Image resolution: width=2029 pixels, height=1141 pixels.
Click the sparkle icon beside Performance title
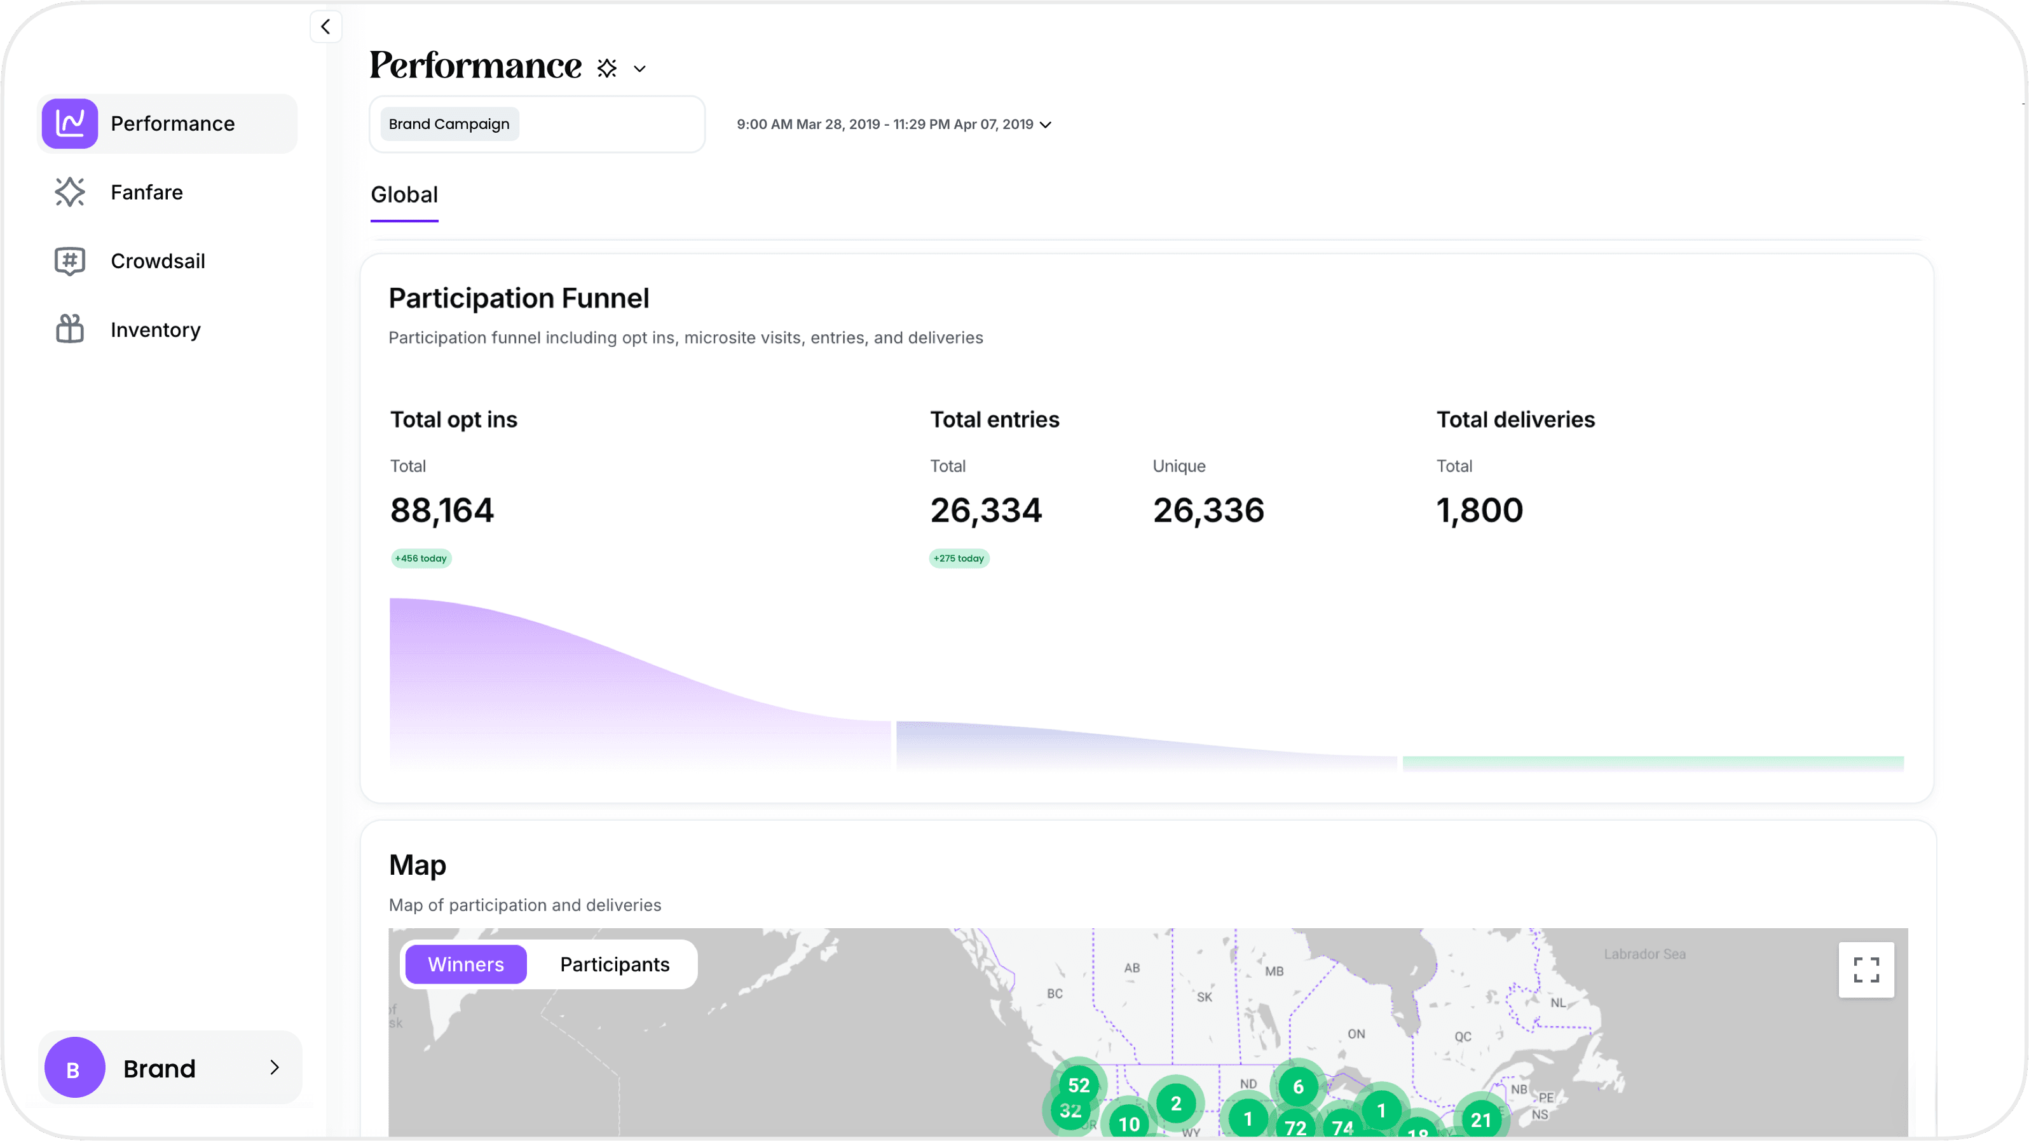click(606, 69)
